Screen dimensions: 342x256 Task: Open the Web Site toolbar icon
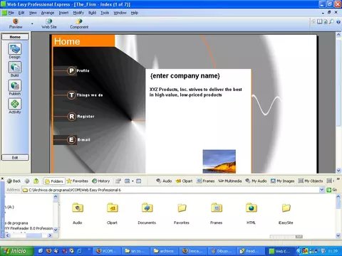tap(49, 23)
